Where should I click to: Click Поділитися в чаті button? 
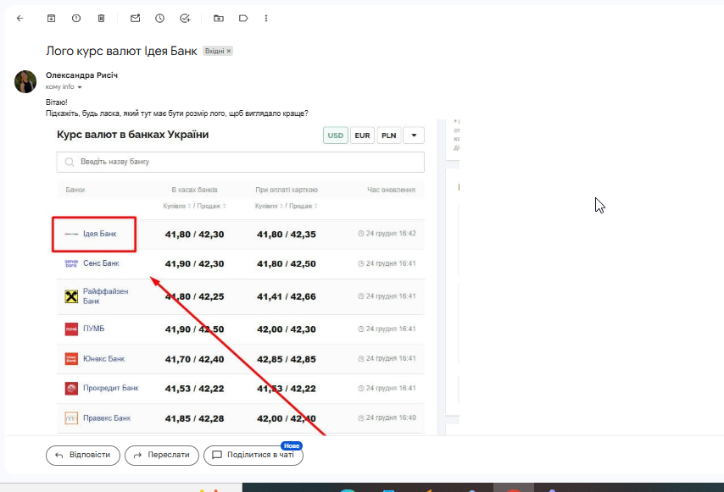tap(253, 455)
